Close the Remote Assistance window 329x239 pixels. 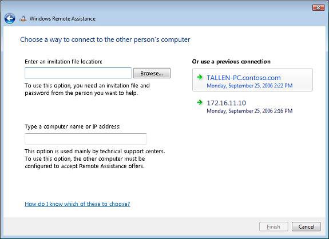318,7
